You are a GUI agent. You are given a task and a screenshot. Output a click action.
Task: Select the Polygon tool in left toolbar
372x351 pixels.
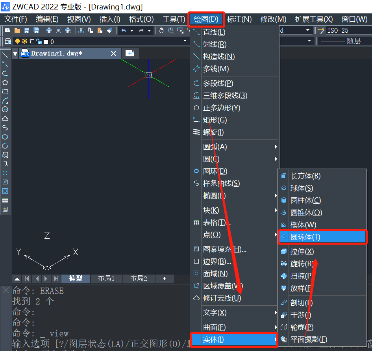(5, 82)
